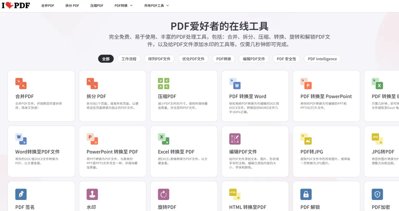The height and width of the screenshot is (211, 399).
Task: Open the Word转换至PDF文件 icon
Action: [x=21, y=139]
